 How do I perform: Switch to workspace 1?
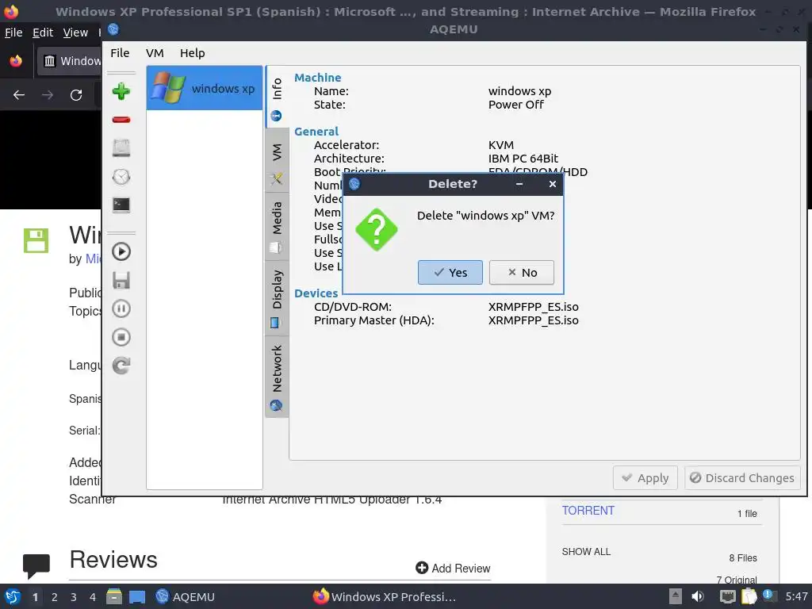(35, 597)
